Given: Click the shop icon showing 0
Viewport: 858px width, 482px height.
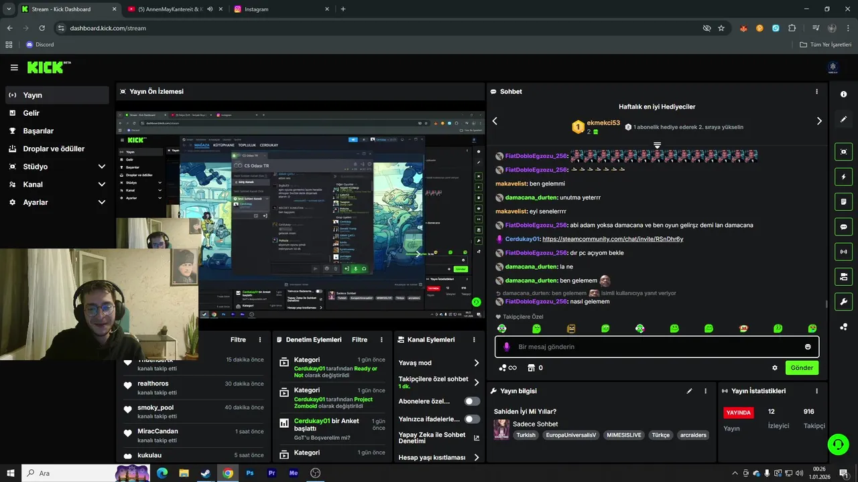Looking at the screenshot, I should point(535,368).
